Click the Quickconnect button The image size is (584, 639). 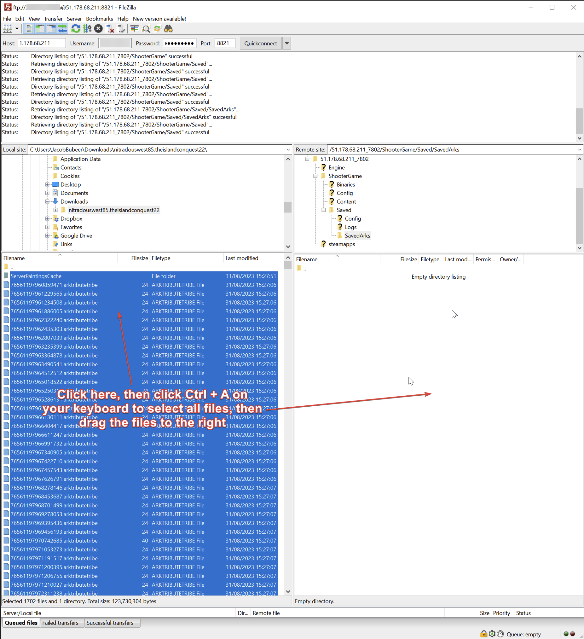pyautogui.click(x=260, y=44)
